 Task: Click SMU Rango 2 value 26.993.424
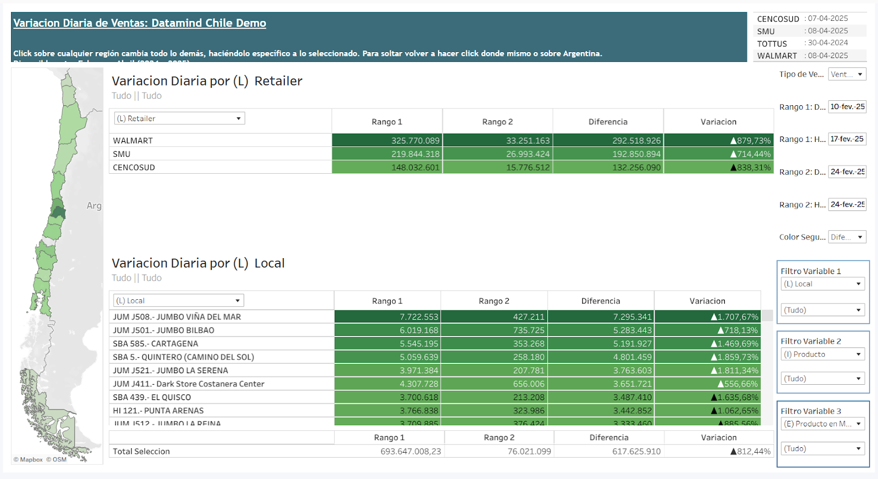coord(498,154)
